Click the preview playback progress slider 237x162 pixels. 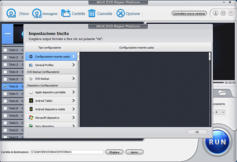pos(218,83)
